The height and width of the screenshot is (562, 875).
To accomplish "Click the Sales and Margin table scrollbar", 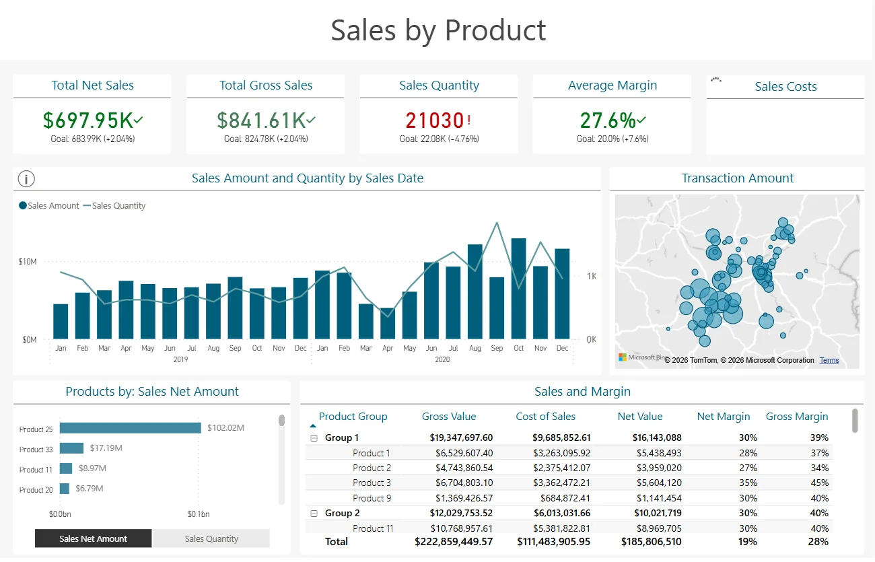I will point(855,420).
